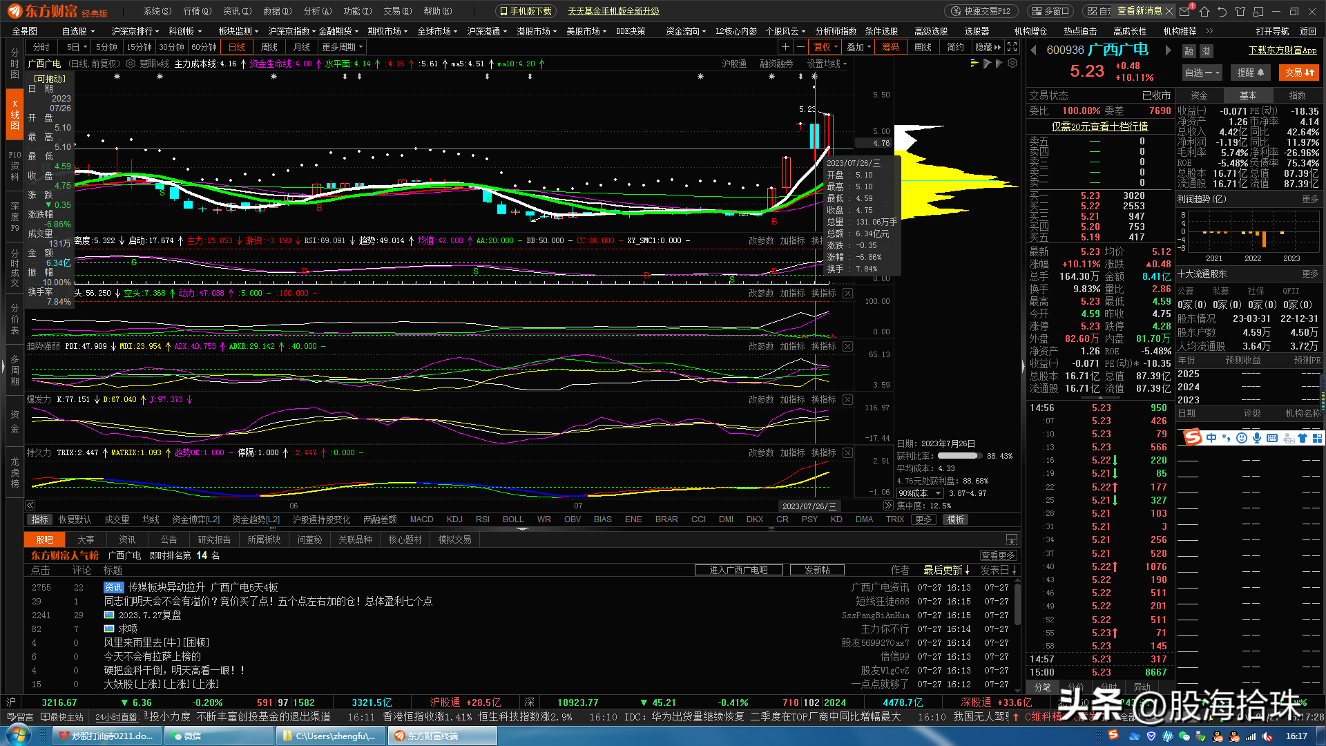Click the undo back arrow icon
This screenshot has width=1326, height=746.
point(1222,11)
